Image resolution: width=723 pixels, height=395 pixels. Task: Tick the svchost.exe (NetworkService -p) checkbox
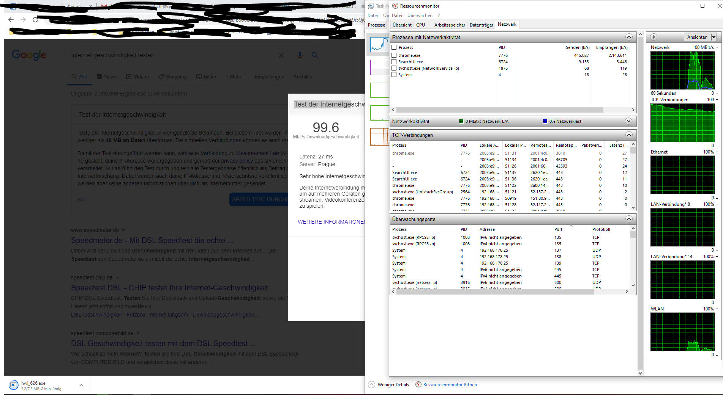tap(394, 68)
